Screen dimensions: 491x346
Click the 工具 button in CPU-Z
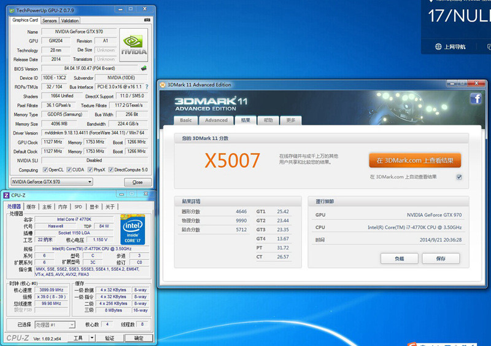[78, 338]
